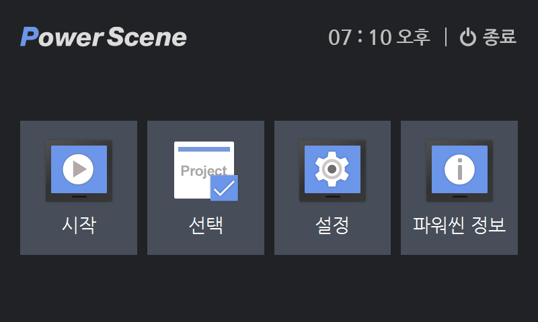
Task: Click the 시작 tile background below the label
Action: (x=79, y=246)
